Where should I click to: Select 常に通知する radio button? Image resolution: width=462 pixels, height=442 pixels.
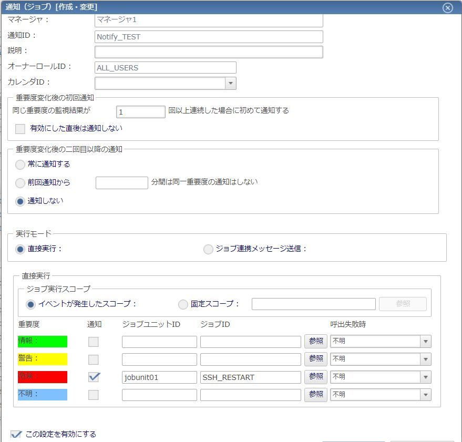pyautogui.click(x=20, y=165)
